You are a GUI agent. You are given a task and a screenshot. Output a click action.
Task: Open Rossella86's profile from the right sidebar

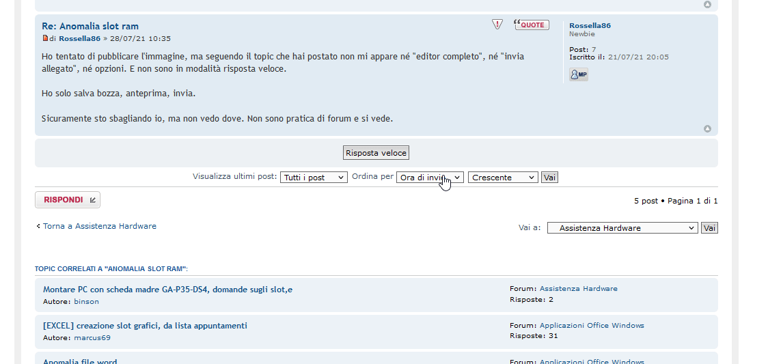pyautogui.click(x=590, y=25)
